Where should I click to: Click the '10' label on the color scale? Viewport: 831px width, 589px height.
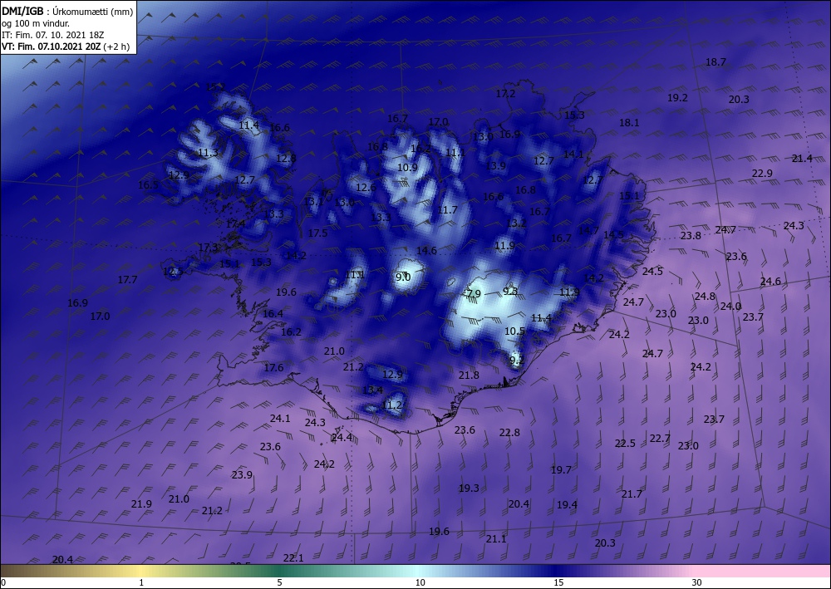coord(420,582)
